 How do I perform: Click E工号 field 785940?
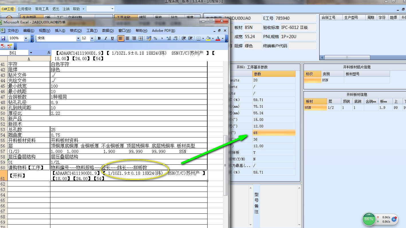(x=295, y=18)
